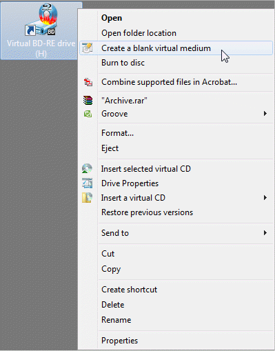Select Restore previous versions
The width and height of the screenshot is (275, 351).
tap(147, 212)
